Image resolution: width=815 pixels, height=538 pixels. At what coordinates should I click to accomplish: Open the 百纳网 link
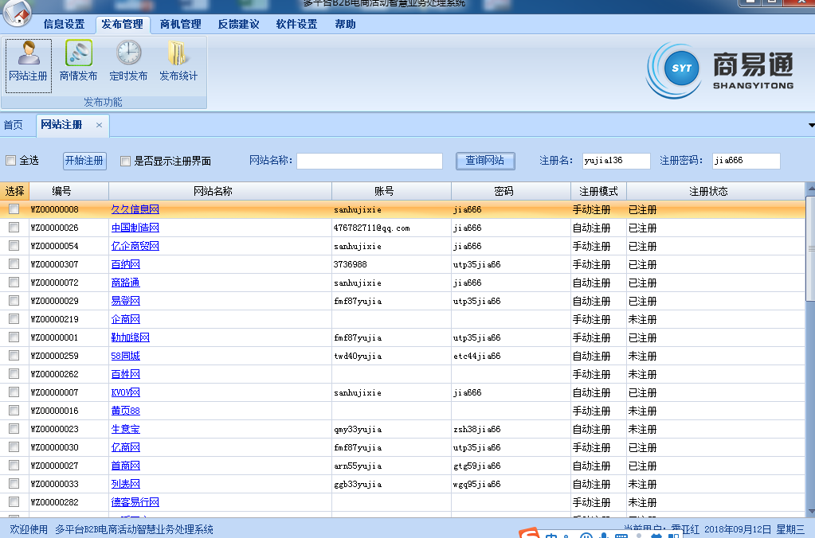(x=126, y=263)
